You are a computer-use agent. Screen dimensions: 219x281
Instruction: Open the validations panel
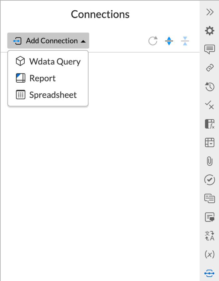pyautogui.click(x=209, y=106)
